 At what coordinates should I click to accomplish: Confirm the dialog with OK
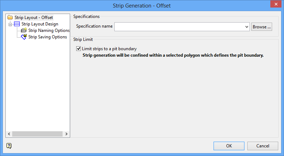pos(229,146)
